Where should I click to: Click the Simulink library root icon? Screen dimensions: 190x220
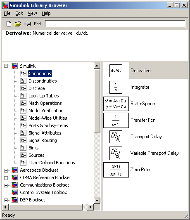[x=14, y=66]
